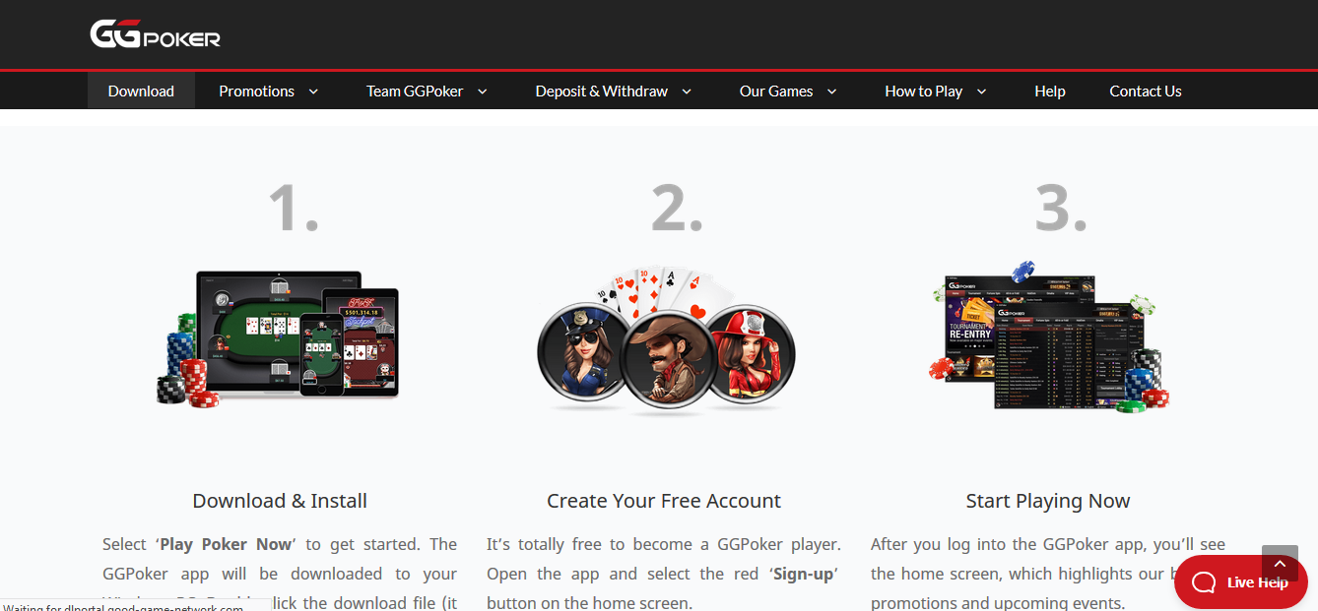This screenshot has height=611, width=1318.
Task: Open the Help menu item
Action: [1050, 91]
